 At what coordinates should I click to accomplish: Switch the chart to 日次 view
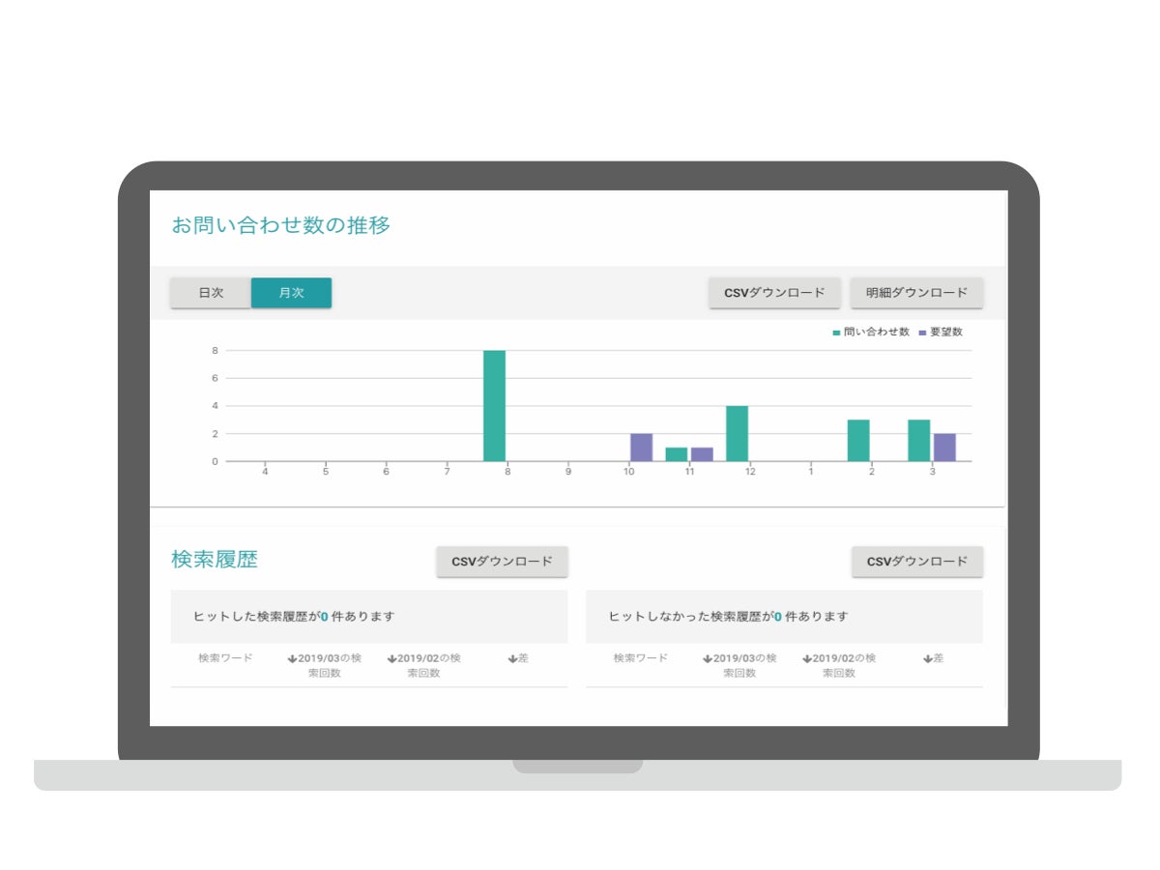(211, 293)
